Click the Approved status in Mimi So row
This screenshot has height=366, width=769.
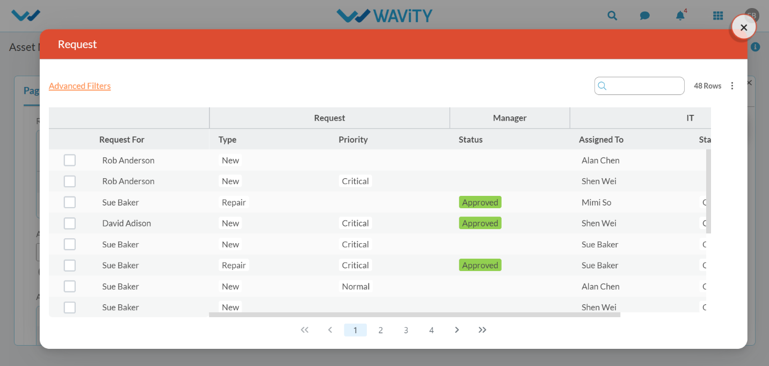click(480, 202)
